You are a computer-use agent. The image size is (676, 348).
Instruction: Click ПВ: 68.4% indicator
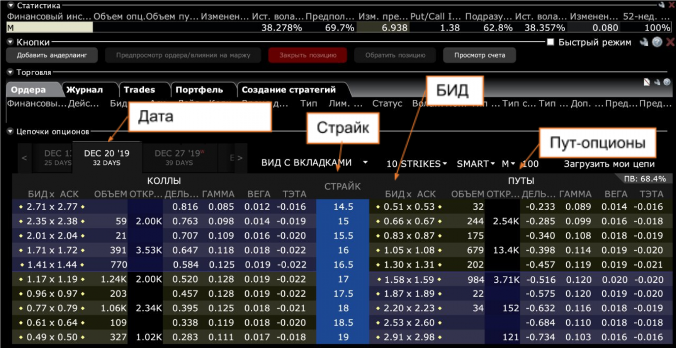[645, 179]
